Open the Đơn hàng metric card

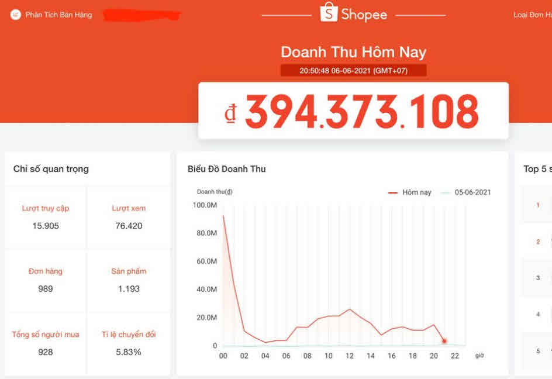[46, 280]
